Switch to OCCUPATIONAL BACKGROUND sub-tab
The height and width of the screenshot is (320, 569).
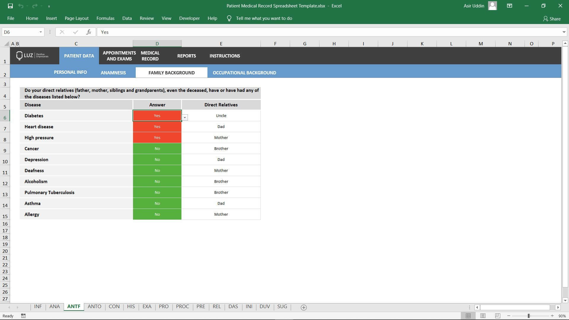point(244,73)
